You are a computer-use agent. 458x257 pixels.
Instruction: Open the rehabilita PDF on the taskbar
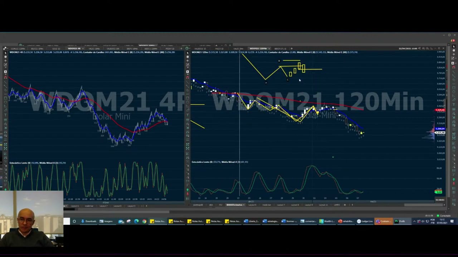[345, 221]
